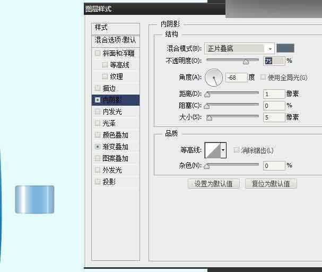Open the 混合模式 dropdown showing 正片叠底

coord(239,49)
